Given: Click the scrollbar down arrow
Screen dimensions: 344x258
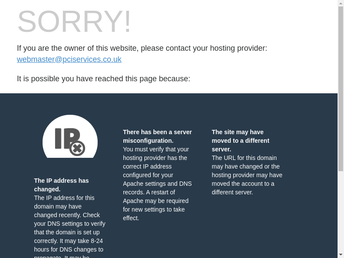Looking at the screenshot, I should click(341, 255).
